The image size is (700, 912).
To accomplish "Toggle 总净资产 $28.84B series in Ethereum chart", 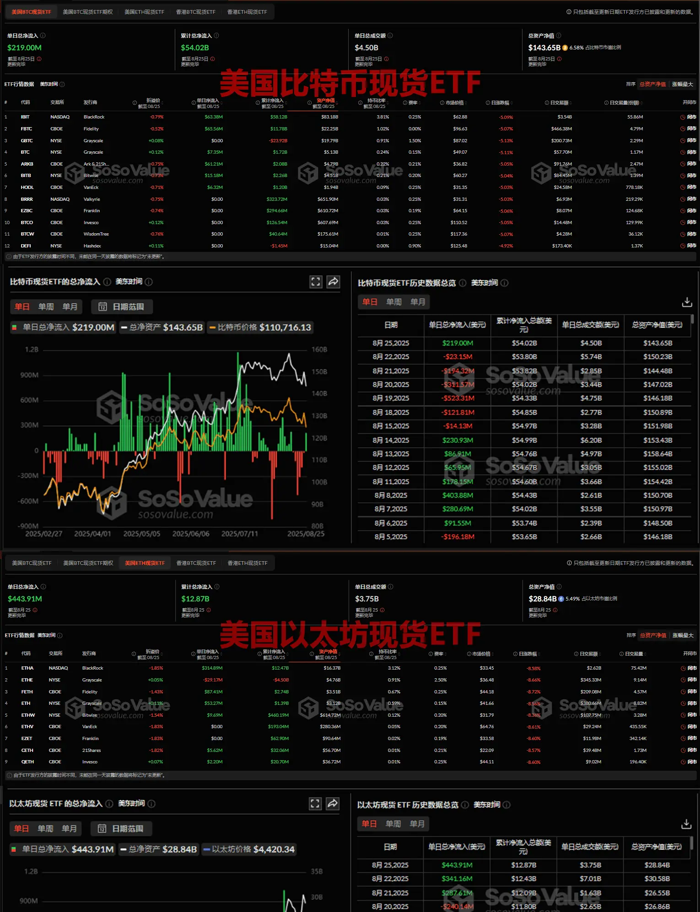I will click(158, 849).
